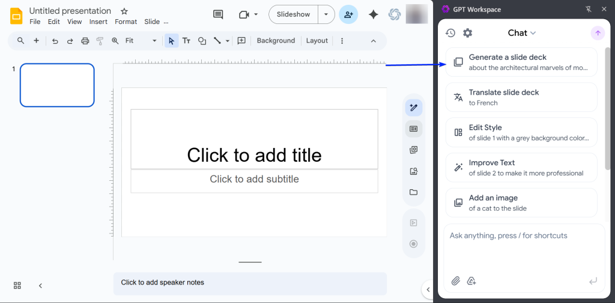Screen dimensions: 615x303
Task: Click the Add comment toolbar icon
Action: coord(241,41)
